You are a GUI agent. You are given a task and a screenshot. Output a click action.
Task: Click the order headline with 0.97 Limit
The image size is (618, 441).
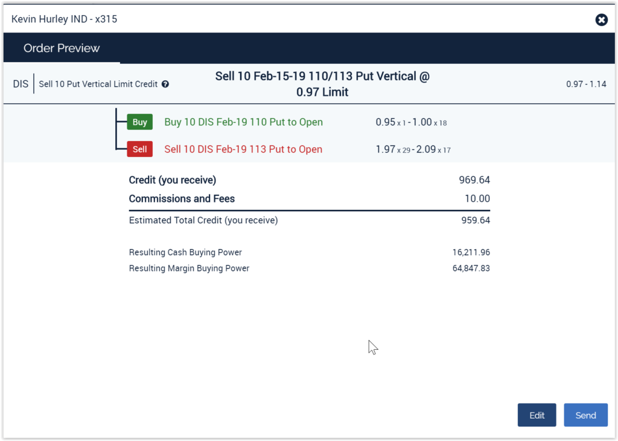coord(322,84)
